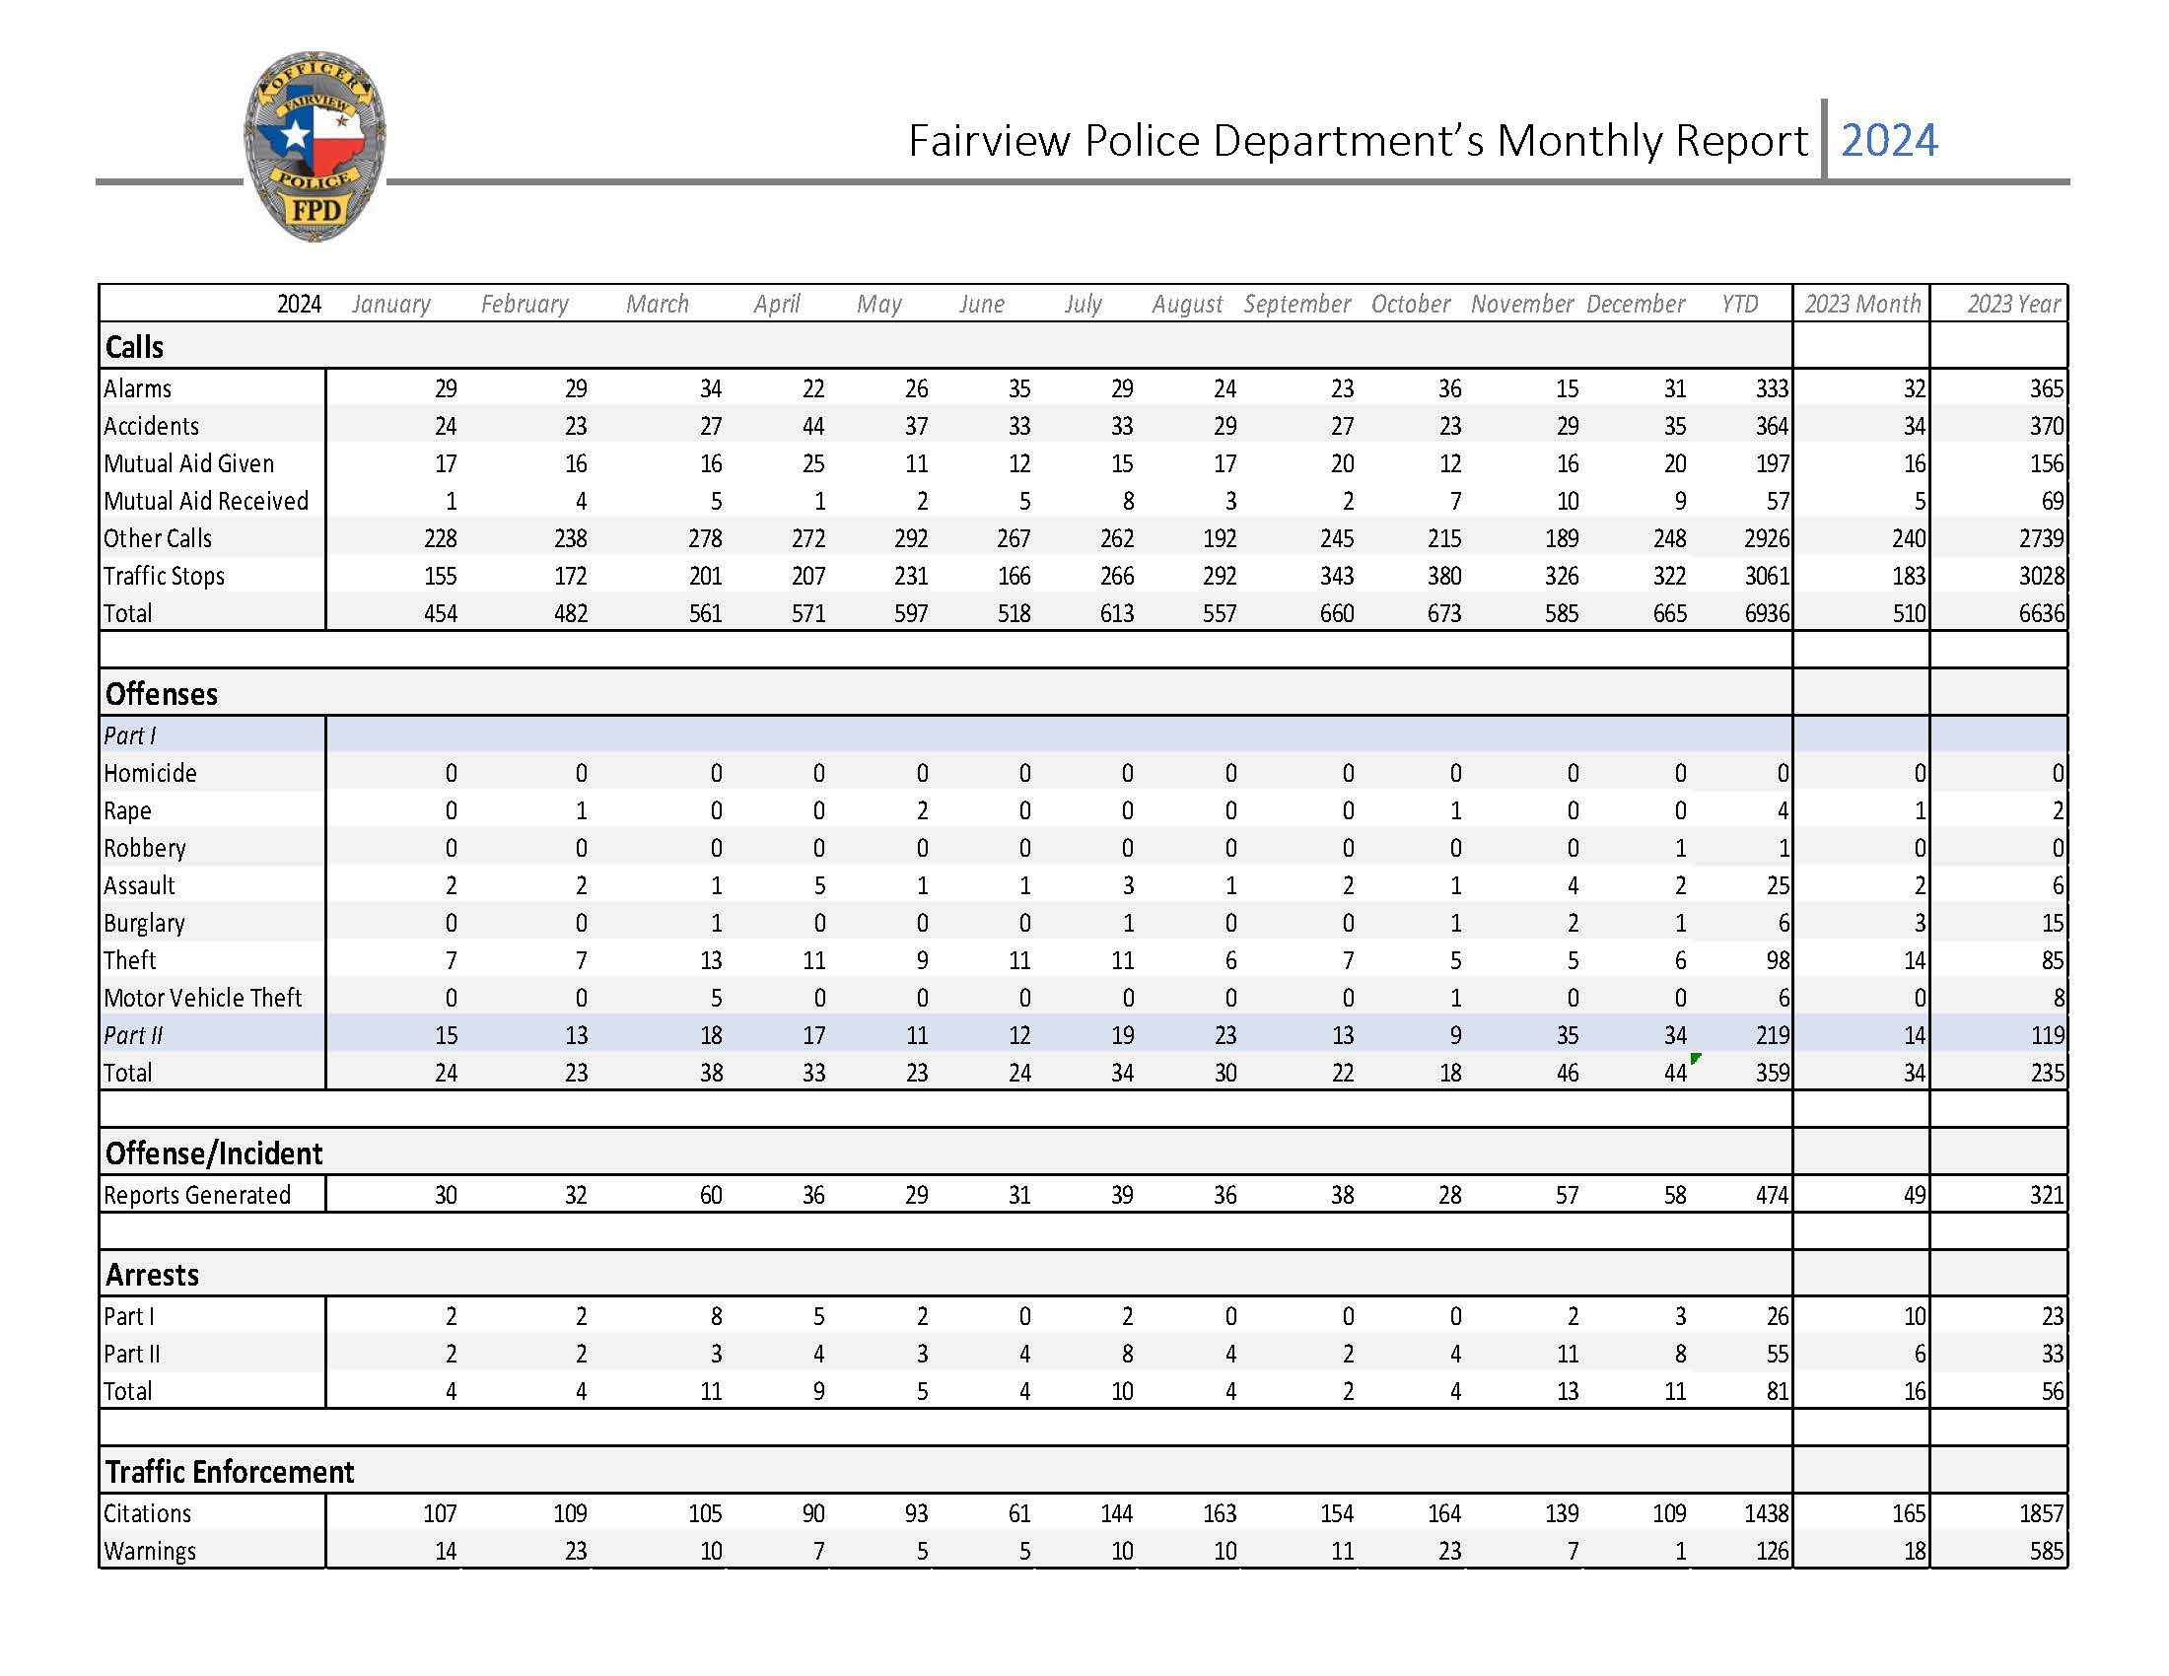Select the Warnings row label
Screen dimensions: 2169x1676
(x=149, y=1551)
